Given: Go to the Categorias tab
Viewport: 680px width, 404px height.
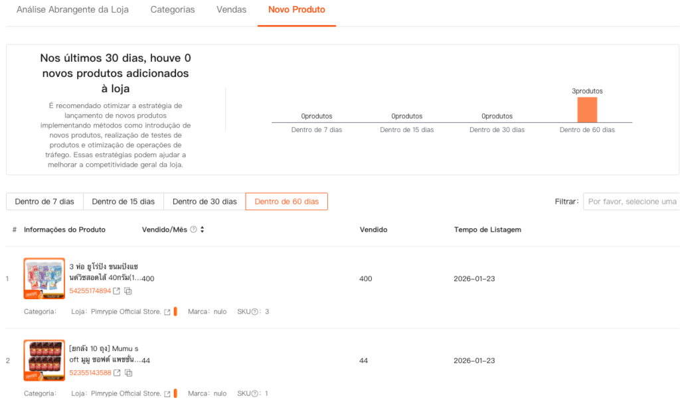Looking at the screenshot, I should coord(173,10).
